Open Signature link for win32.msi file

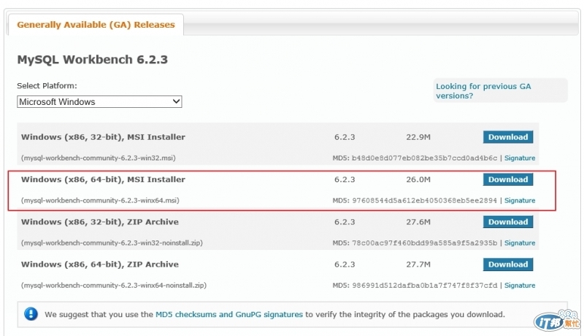519,158
